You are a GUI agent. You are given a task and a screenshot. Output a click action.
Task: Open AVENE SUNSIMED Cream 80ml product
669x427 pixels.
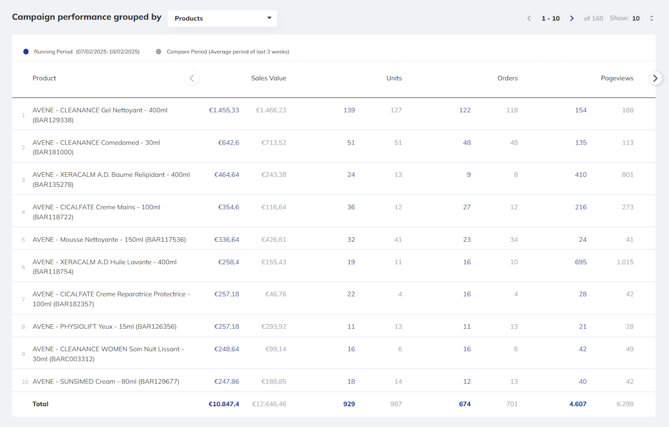[x=106, y=382]
